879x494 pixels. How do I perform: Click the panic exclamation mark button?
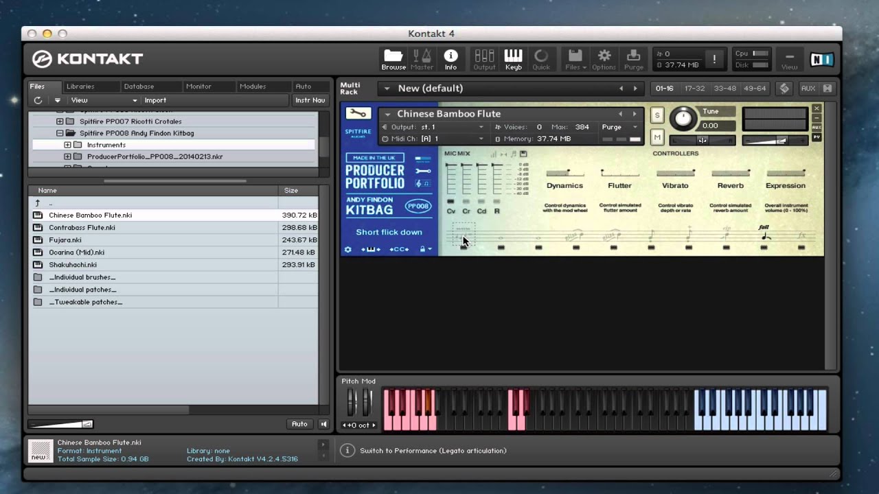(x=714, y=60)
